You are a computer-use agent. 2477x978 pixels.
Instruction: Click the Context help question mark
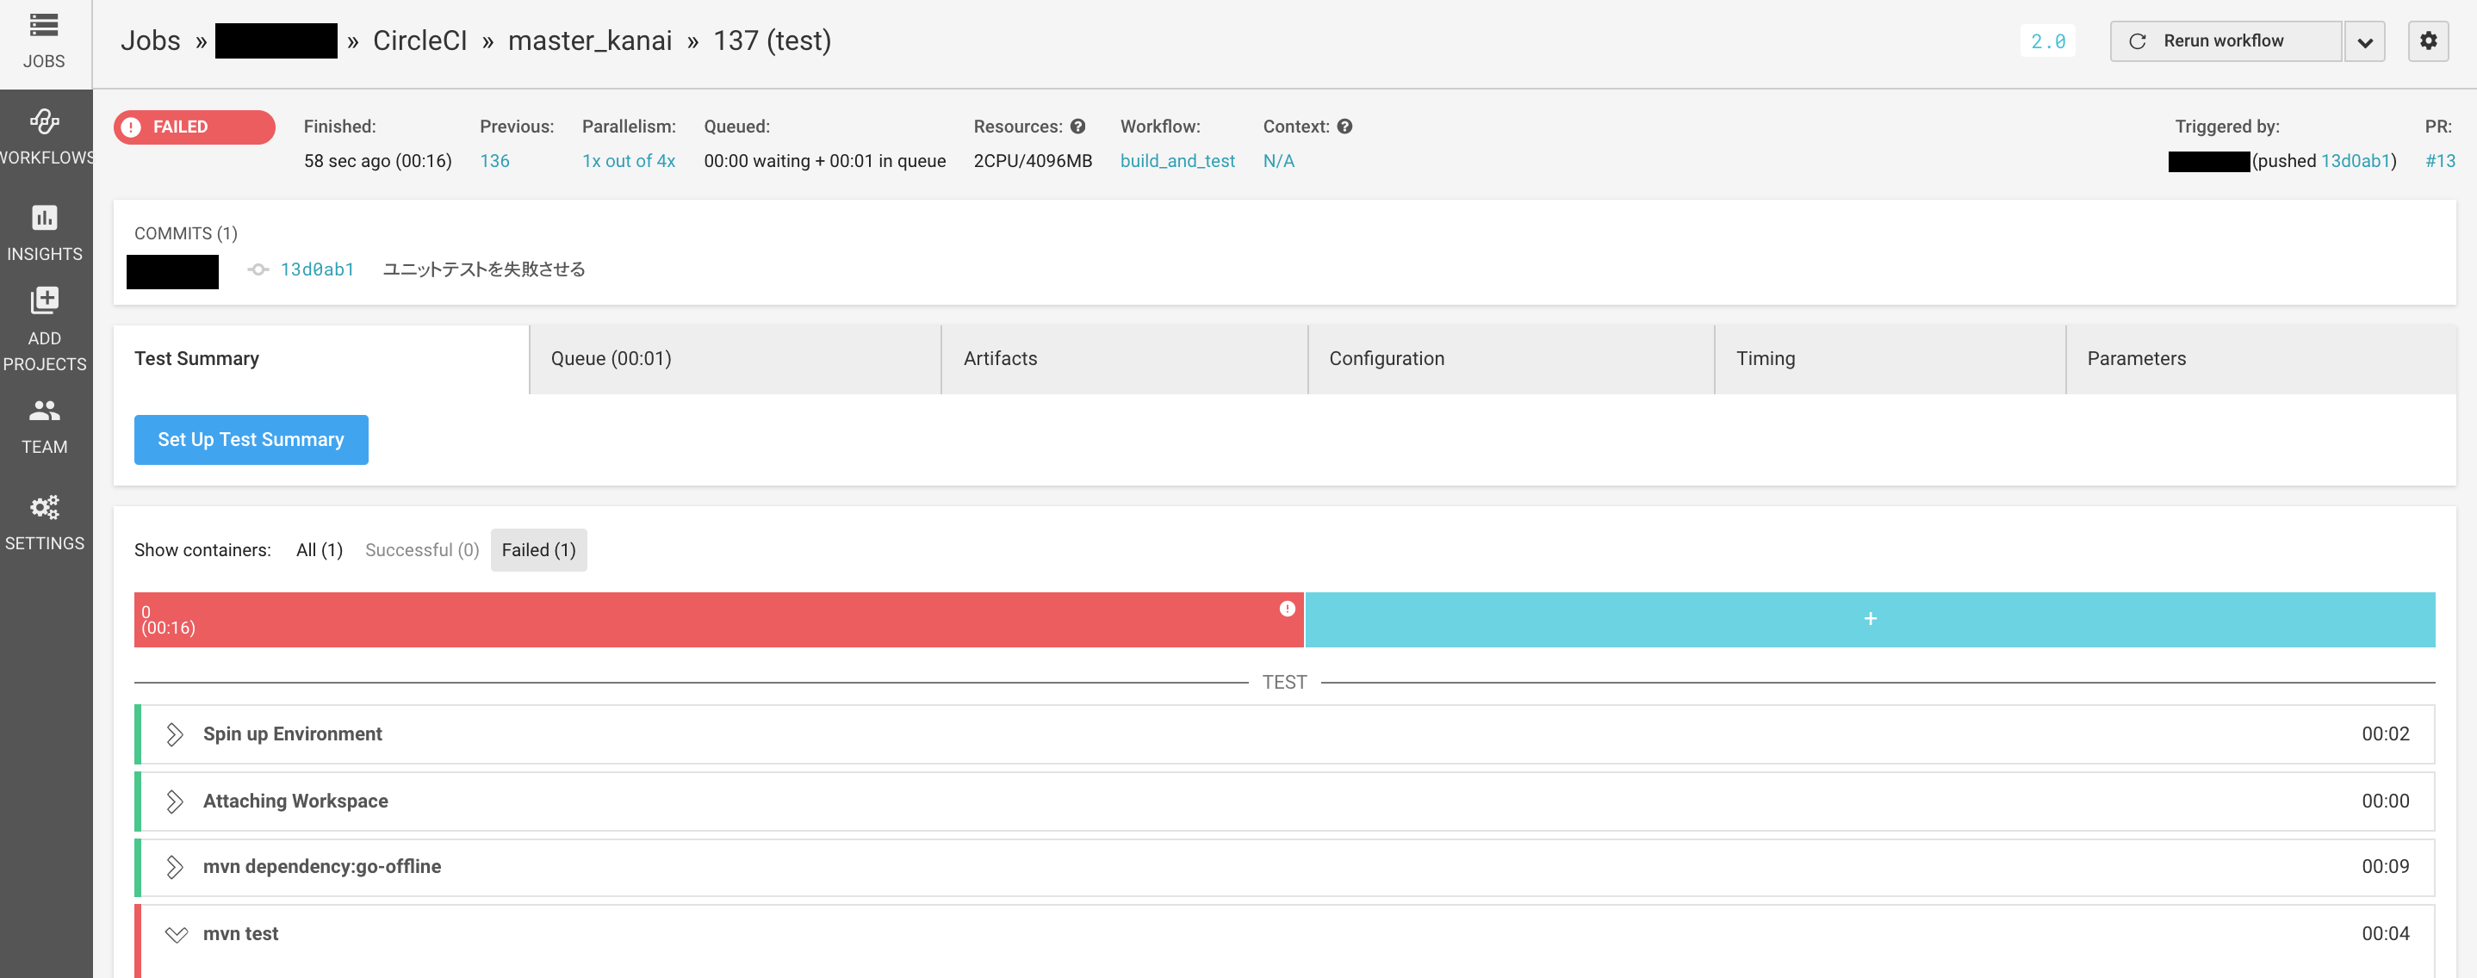[x=1344, y=127]
